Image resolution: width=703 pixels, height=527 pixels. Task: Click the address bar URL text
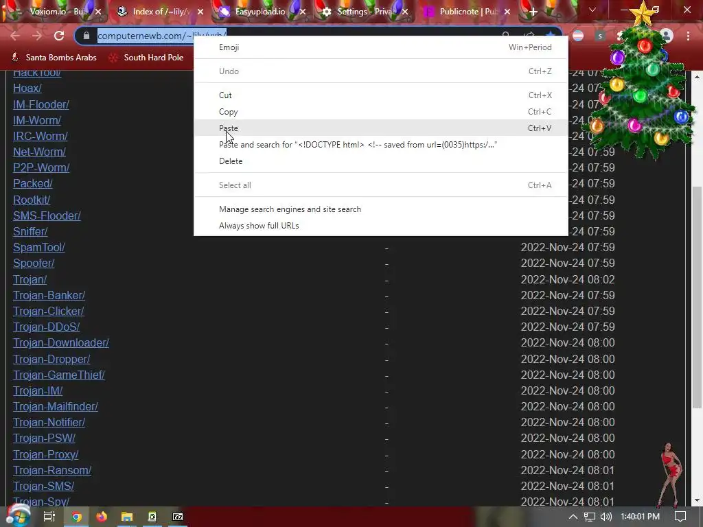pos(162,36)
